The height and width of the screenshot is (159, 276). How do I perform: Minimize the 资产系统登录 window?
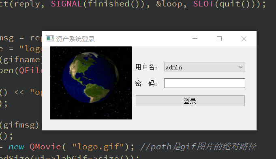click(x=195, y=39)
